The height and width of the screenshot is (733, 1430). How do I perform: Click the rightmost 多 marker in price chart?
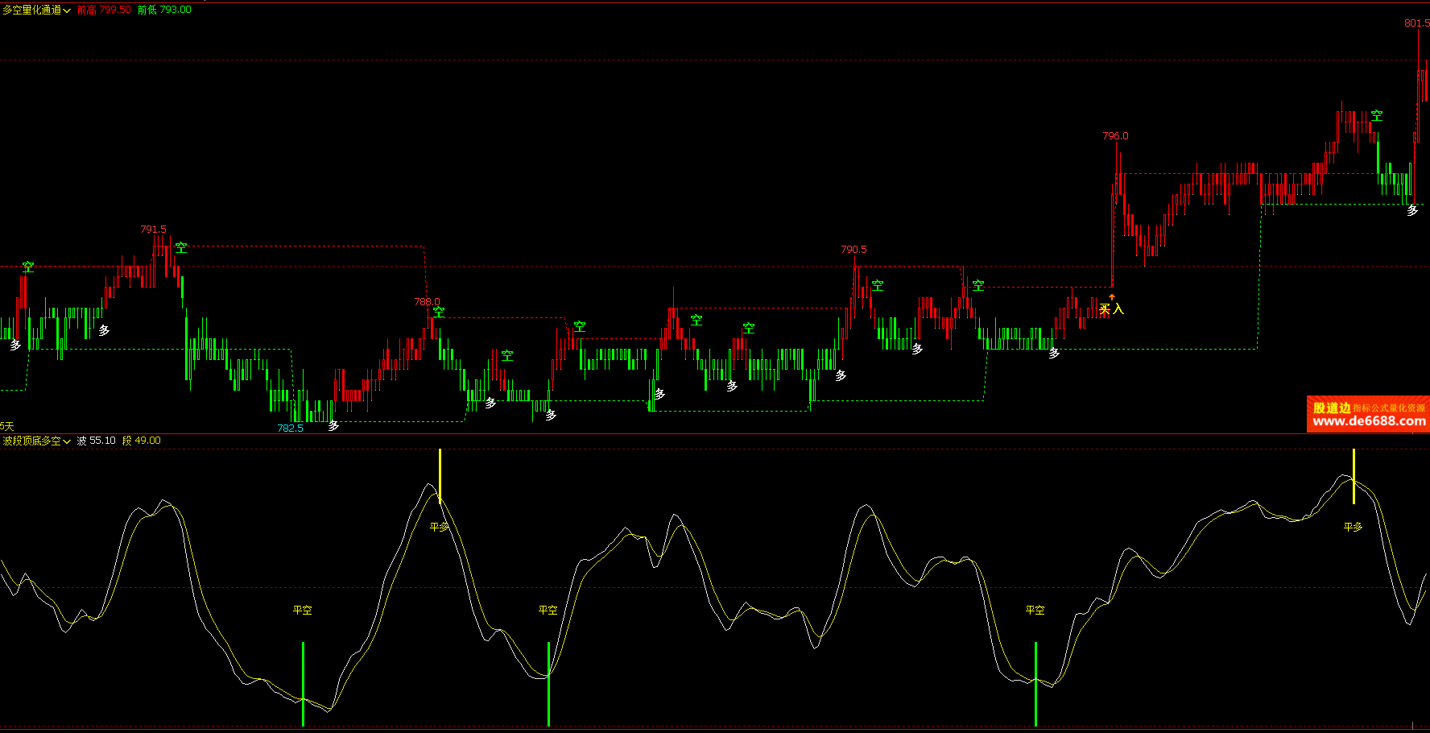(1412, 210)
